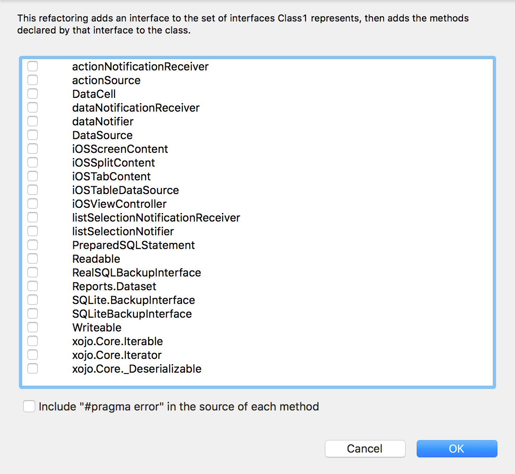Viewport: 515px width, 474px height.
Task: Check the DataSource interface box
Action: click(33, 135)
